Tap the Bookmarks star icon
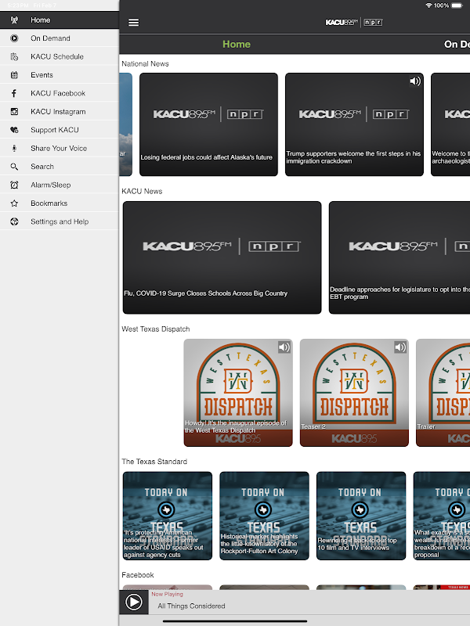The height and width of the screenshot is (626, 470). pos(14,203)
